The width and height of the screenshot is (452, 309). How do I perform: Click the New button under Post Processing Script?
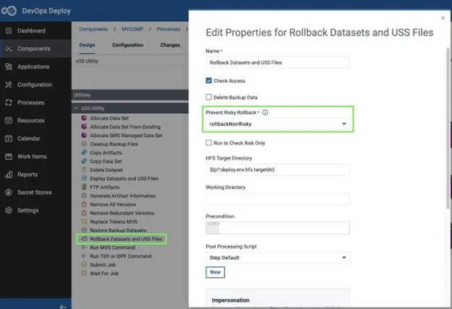(x=215, y=272)
